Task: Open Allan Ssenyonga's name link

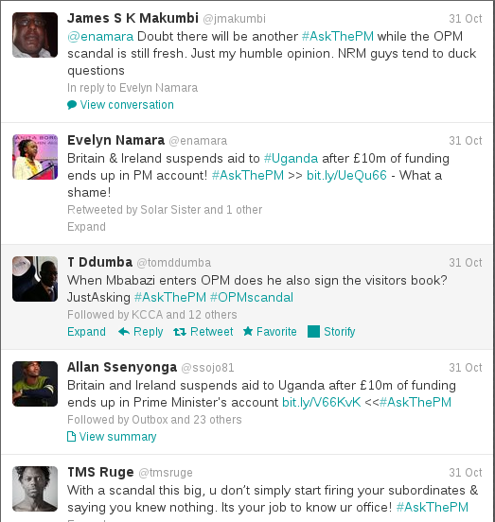Action: tap(122, 367)
